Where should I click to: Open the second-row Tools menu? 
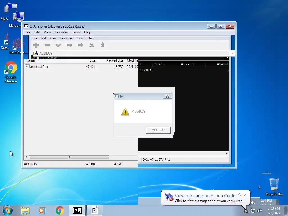(80, 38)
